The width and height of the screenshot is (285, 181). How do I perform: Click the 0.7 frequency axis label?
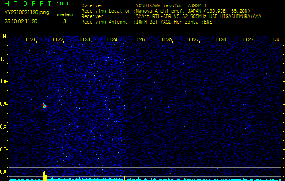click(x=4, y=149)
